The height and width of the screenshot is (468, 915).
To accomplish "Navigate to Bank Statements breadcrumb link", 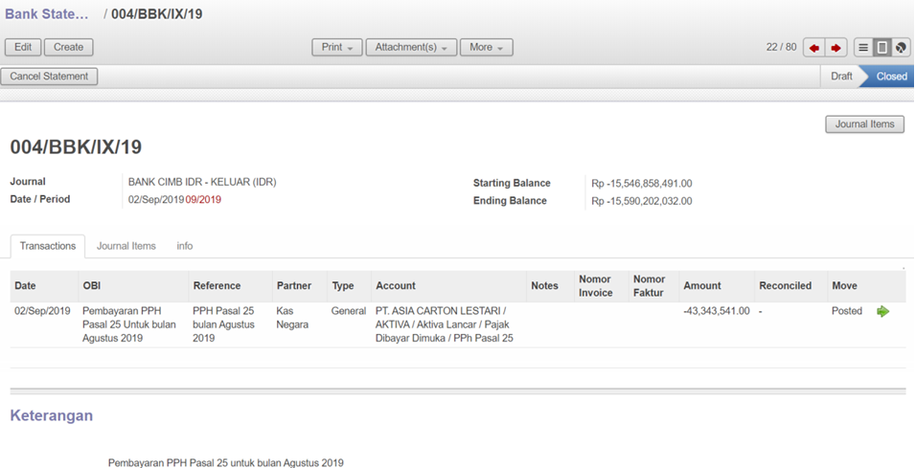I will click(47, 14).
